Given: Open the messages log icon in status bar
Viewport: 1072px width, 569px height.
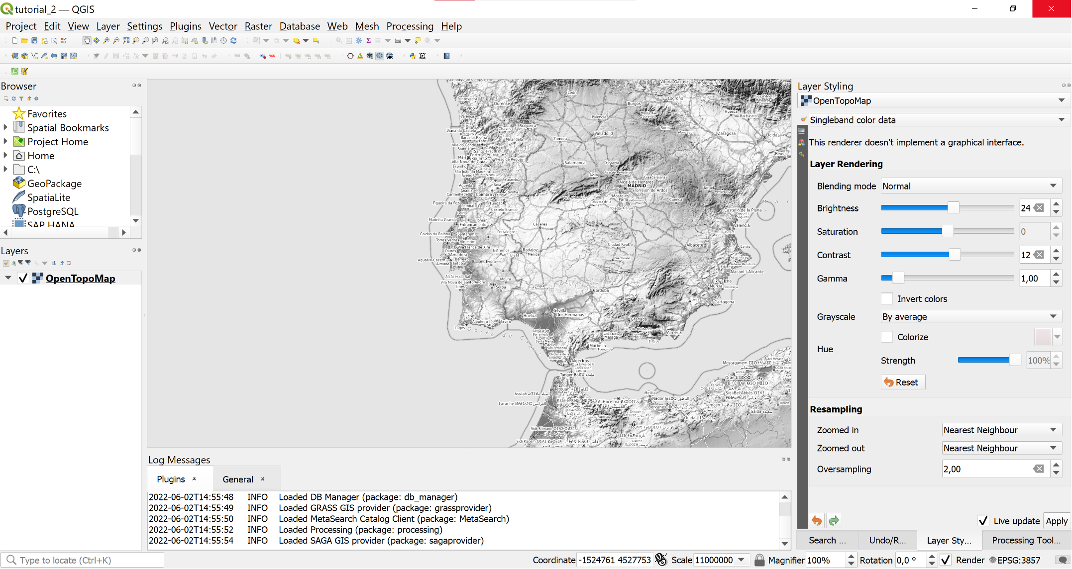Looking at the screenshot, I should coord(1062,560).
